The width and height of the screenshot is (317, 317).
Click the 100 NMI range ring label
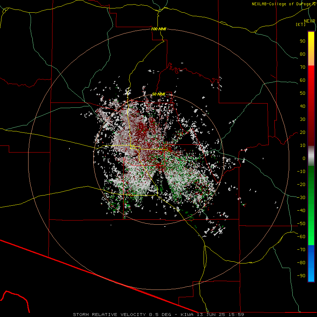coord(158,29)
